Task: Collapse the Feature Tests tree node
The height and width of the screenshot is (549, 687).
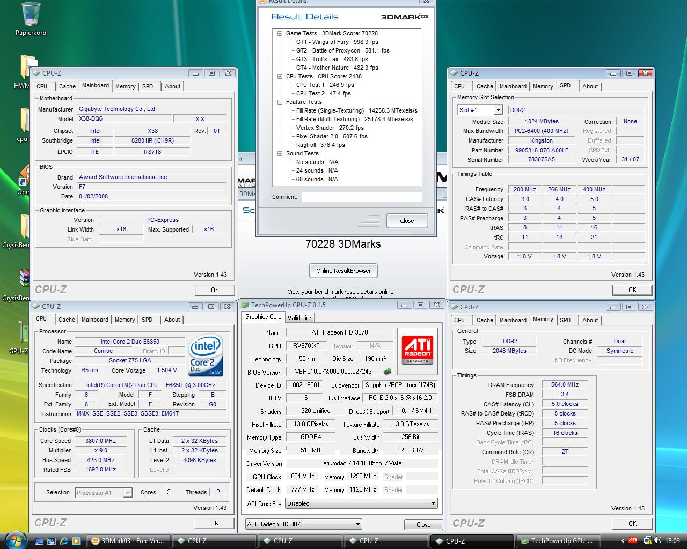Action: [x=280, y=102]
